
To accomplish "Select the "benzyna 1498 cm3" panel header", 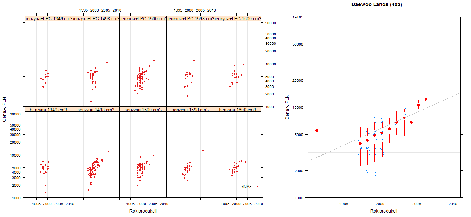I will point(96,110).
